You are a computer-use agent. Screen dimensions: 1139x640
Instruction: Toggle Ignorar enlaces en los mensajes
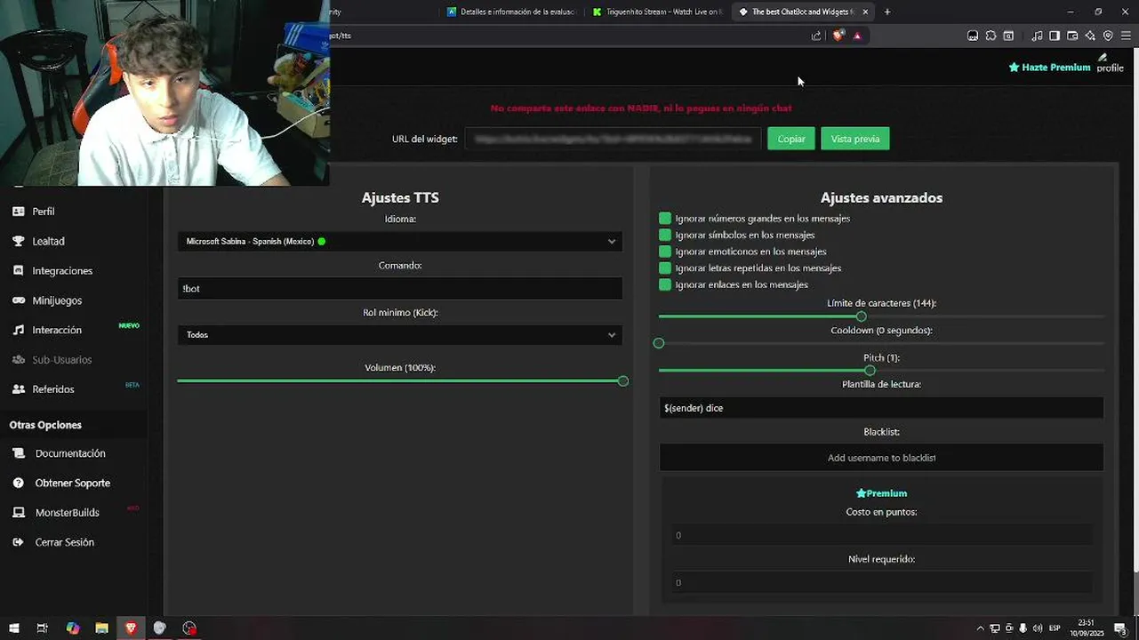(x=665, y=284)
